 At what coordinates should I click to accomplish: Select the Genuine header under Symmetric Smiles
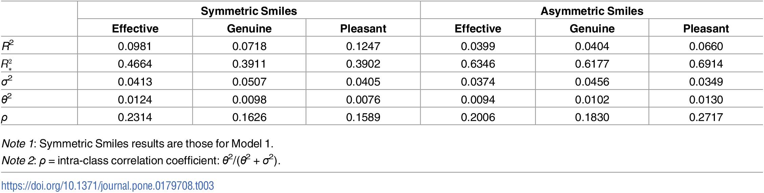click(249, 29)
